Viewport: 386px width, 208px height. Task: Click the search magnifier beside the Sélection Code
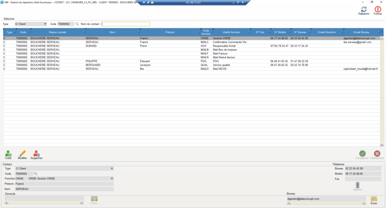77,24
